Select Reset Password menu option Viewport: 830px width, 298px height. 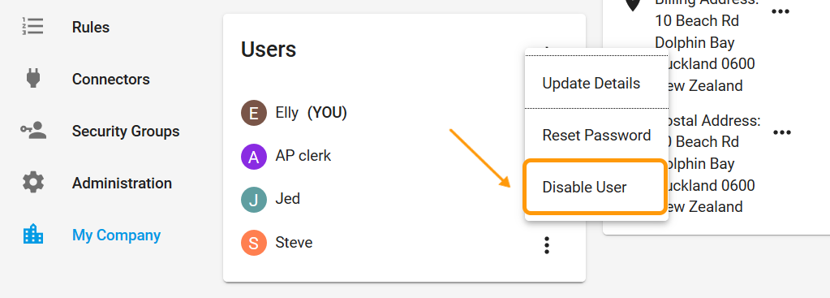[596, 135]
